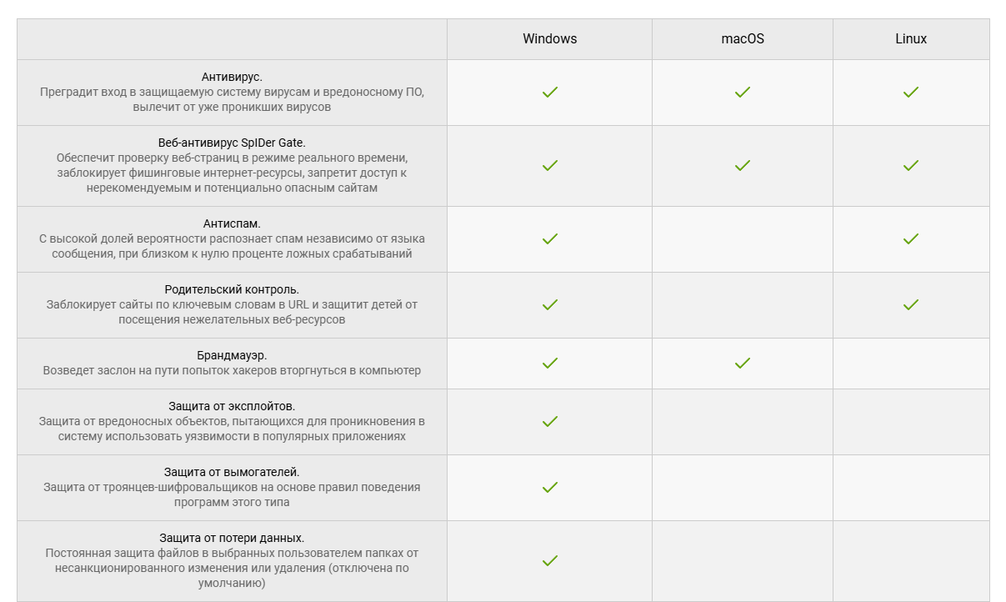Click the Защита от потери данных description

[232, 569]
